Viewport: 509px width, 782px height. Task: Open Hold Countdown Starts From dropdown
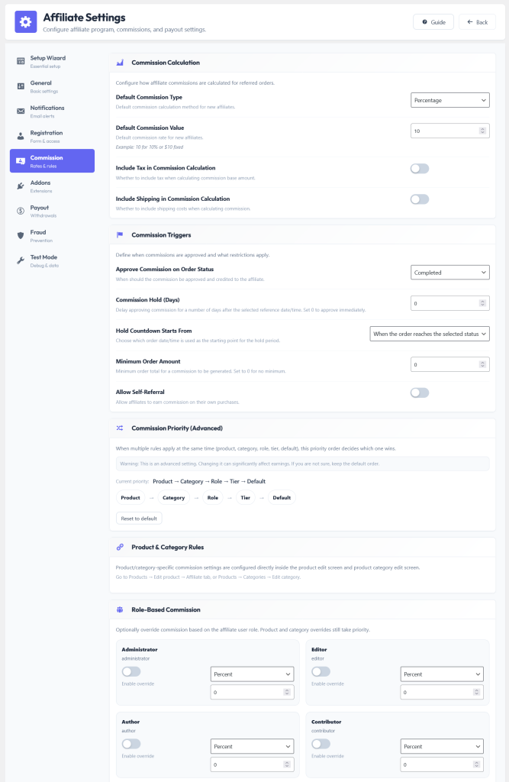[429, 334]
